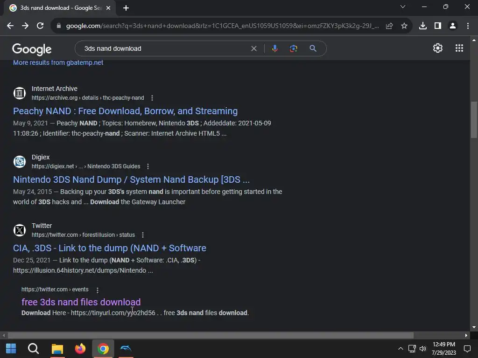Screen dimensions: 478x358
Task: Open Chrome profile menu
Action: (x=453, y=26)
